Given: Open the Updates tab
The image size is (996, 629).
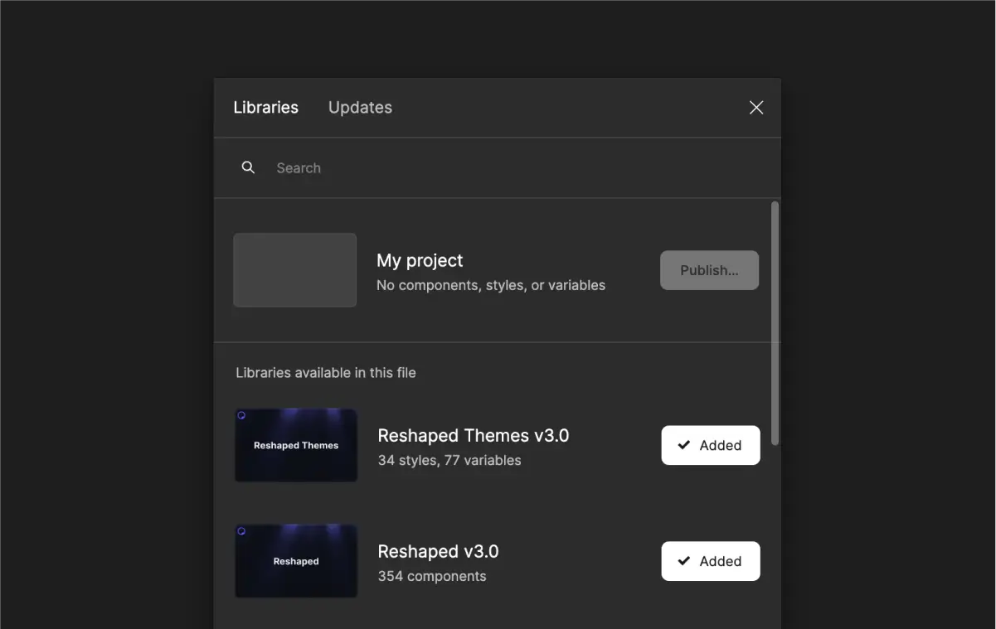Looking at the screenshot, I should [360, 108].
